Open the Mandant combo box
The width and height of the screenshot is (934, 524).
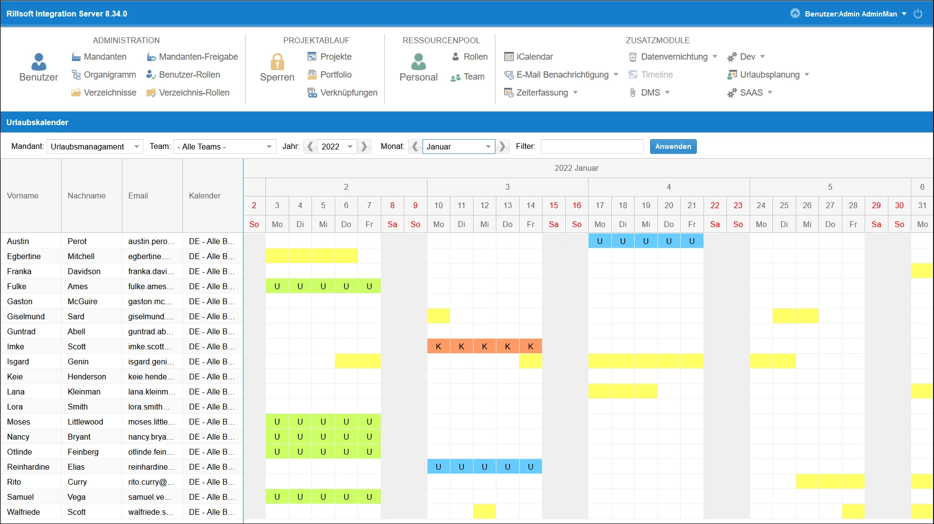95,147
